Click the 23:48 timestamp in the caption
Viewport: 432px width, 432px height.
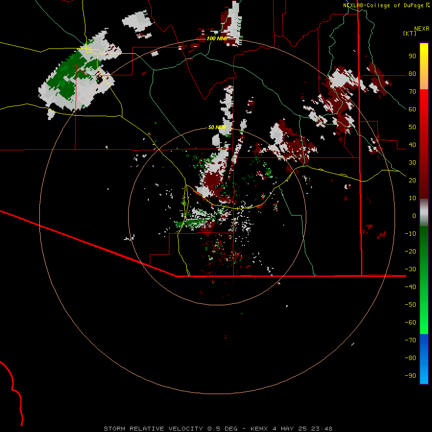click(322, 429)
